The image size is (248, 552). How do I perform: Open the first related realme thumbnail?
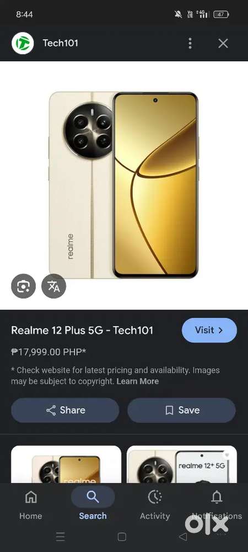66,464
